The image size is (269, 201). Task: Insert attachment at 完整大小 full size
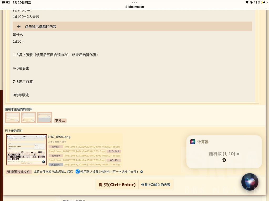56,165
